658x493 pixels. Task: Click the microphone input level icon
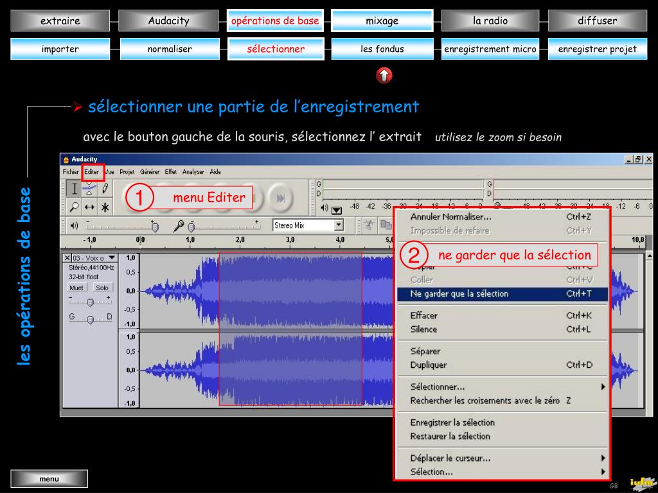click(179, 226)
